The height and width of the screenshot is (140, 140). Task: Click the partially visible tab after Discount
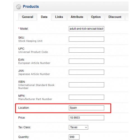click(x=127, y=17)
